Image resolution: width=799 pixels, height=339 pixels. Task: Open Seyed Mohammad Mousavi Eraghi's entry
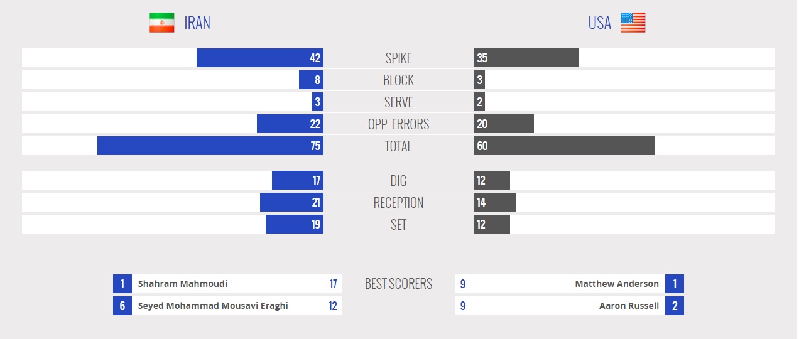(213, 306)
